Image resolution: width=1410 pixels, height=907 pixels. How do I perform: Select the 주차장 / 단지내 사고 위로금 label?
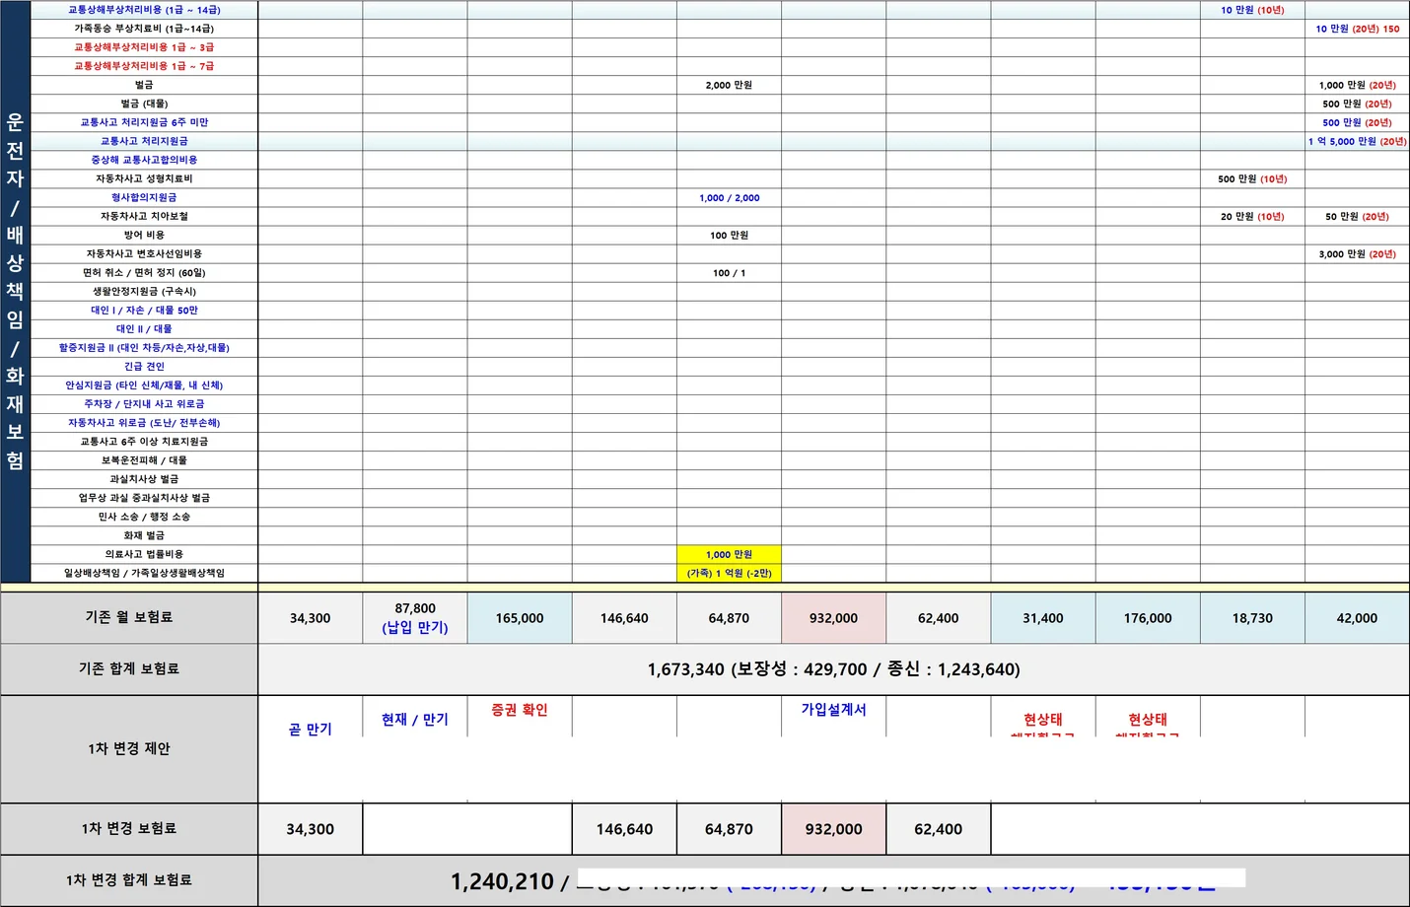click(144, 403)
